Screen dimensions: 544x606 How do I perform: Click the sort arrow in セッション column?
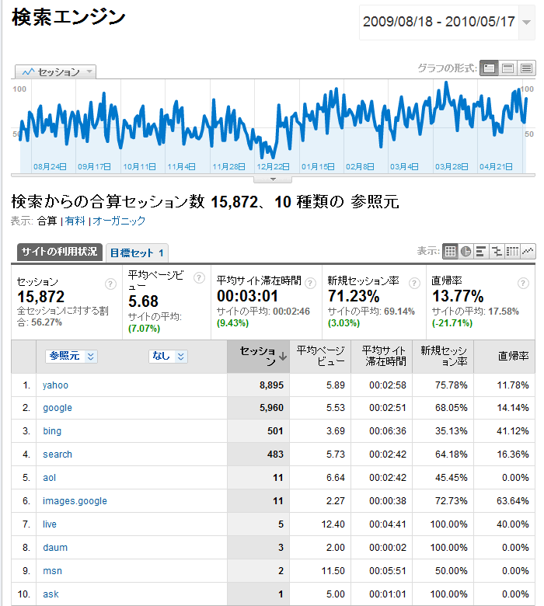[283, 356]
